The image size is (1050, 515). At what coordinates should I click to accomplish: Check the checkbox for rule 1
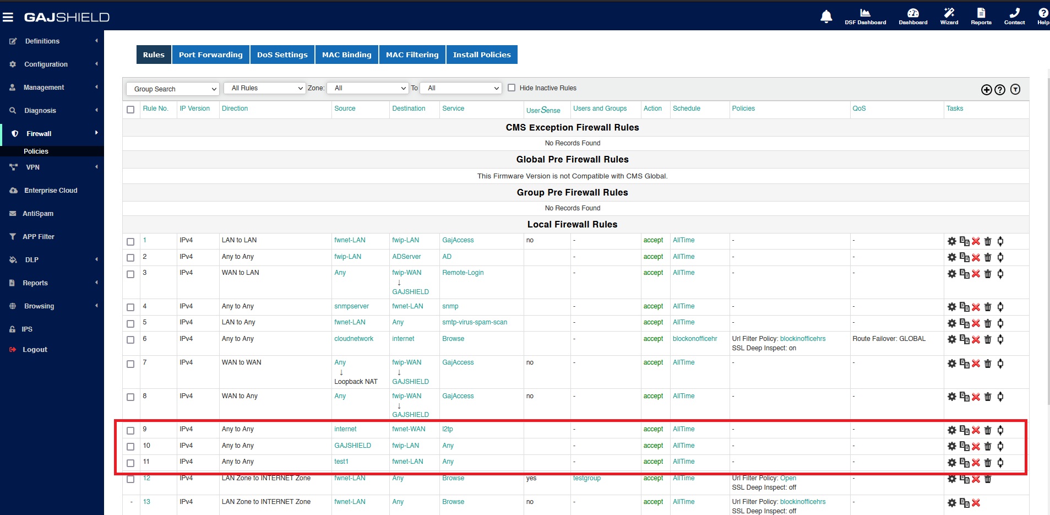[130, 242]
